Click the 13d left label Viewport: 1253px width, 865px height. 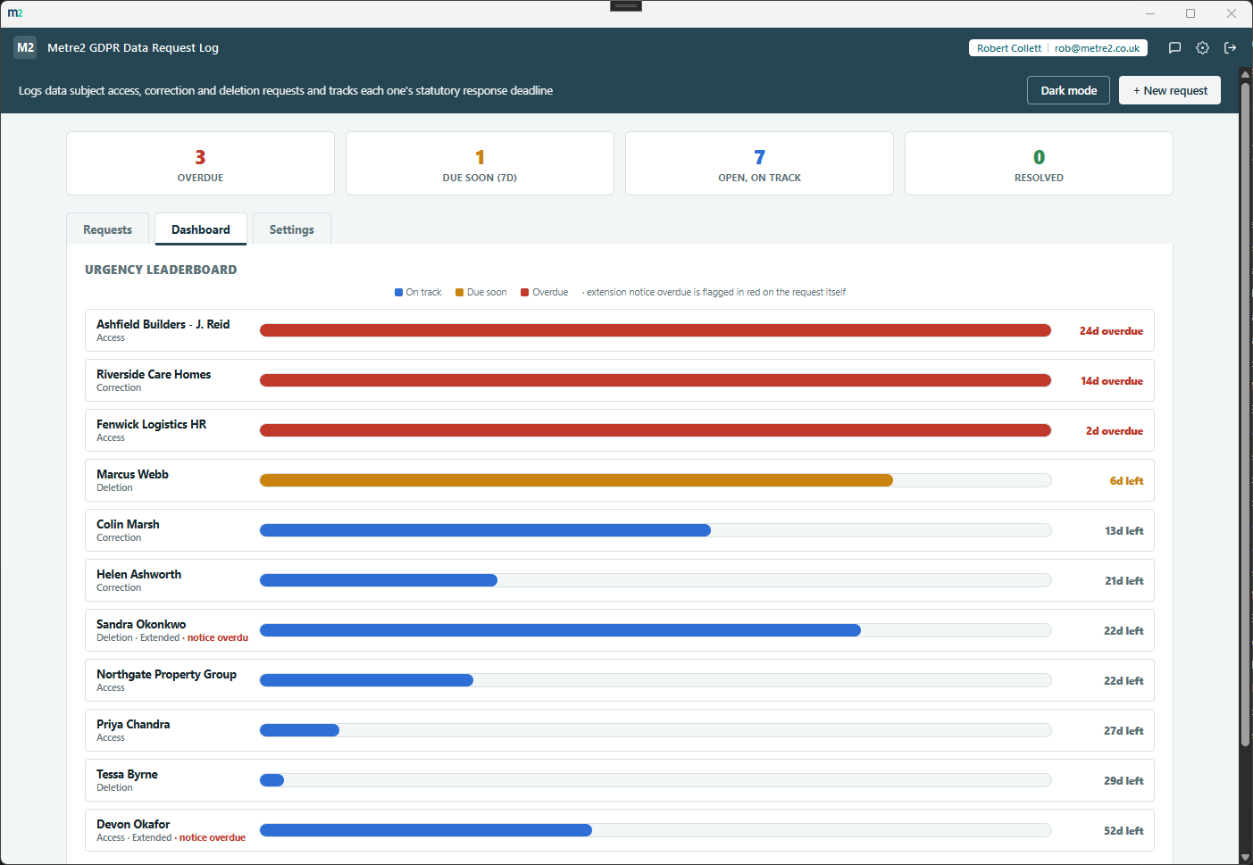pos(1124,531)
